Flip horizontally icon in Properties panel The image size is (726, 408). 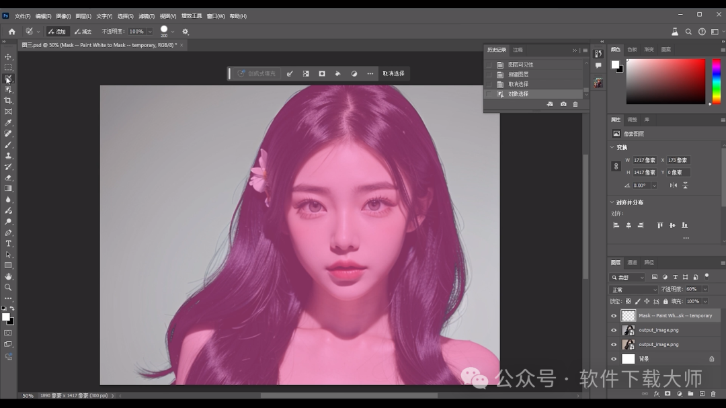(x=673, y=186)
